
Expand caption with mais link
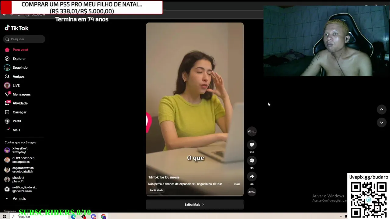237,184
